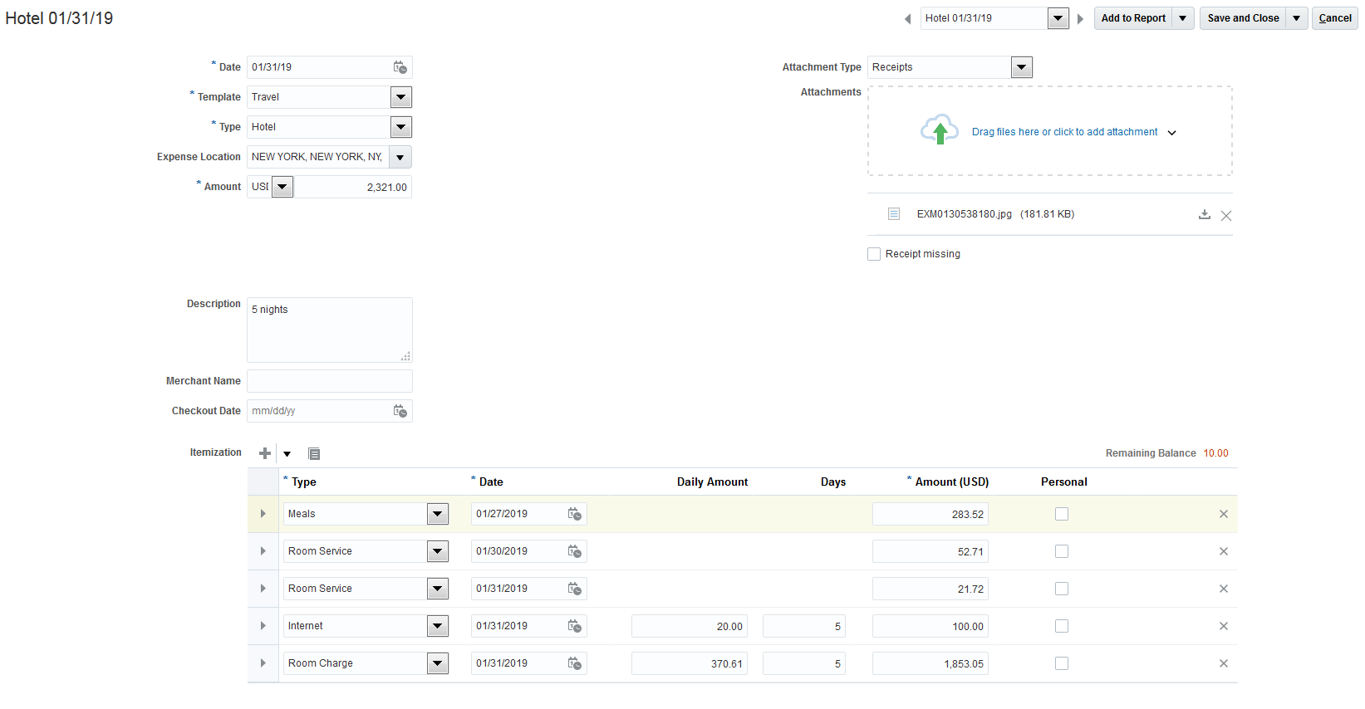Image resolution: width=1365 pixels, height=709 pixels.
Task: Go to next expense item arrow
Action: coord(1080,18)
